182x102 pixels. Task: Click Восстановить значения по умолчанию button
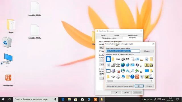(119, 86)
